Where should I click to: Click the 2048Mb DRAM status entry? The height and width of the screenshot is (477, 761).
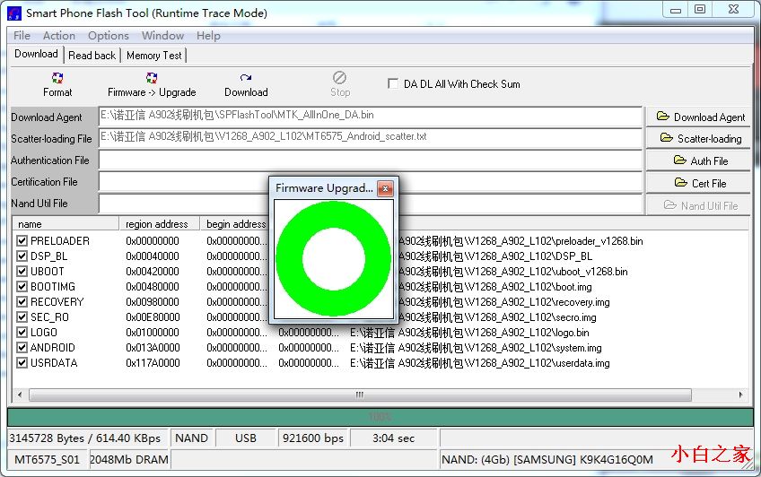[129, 460]
